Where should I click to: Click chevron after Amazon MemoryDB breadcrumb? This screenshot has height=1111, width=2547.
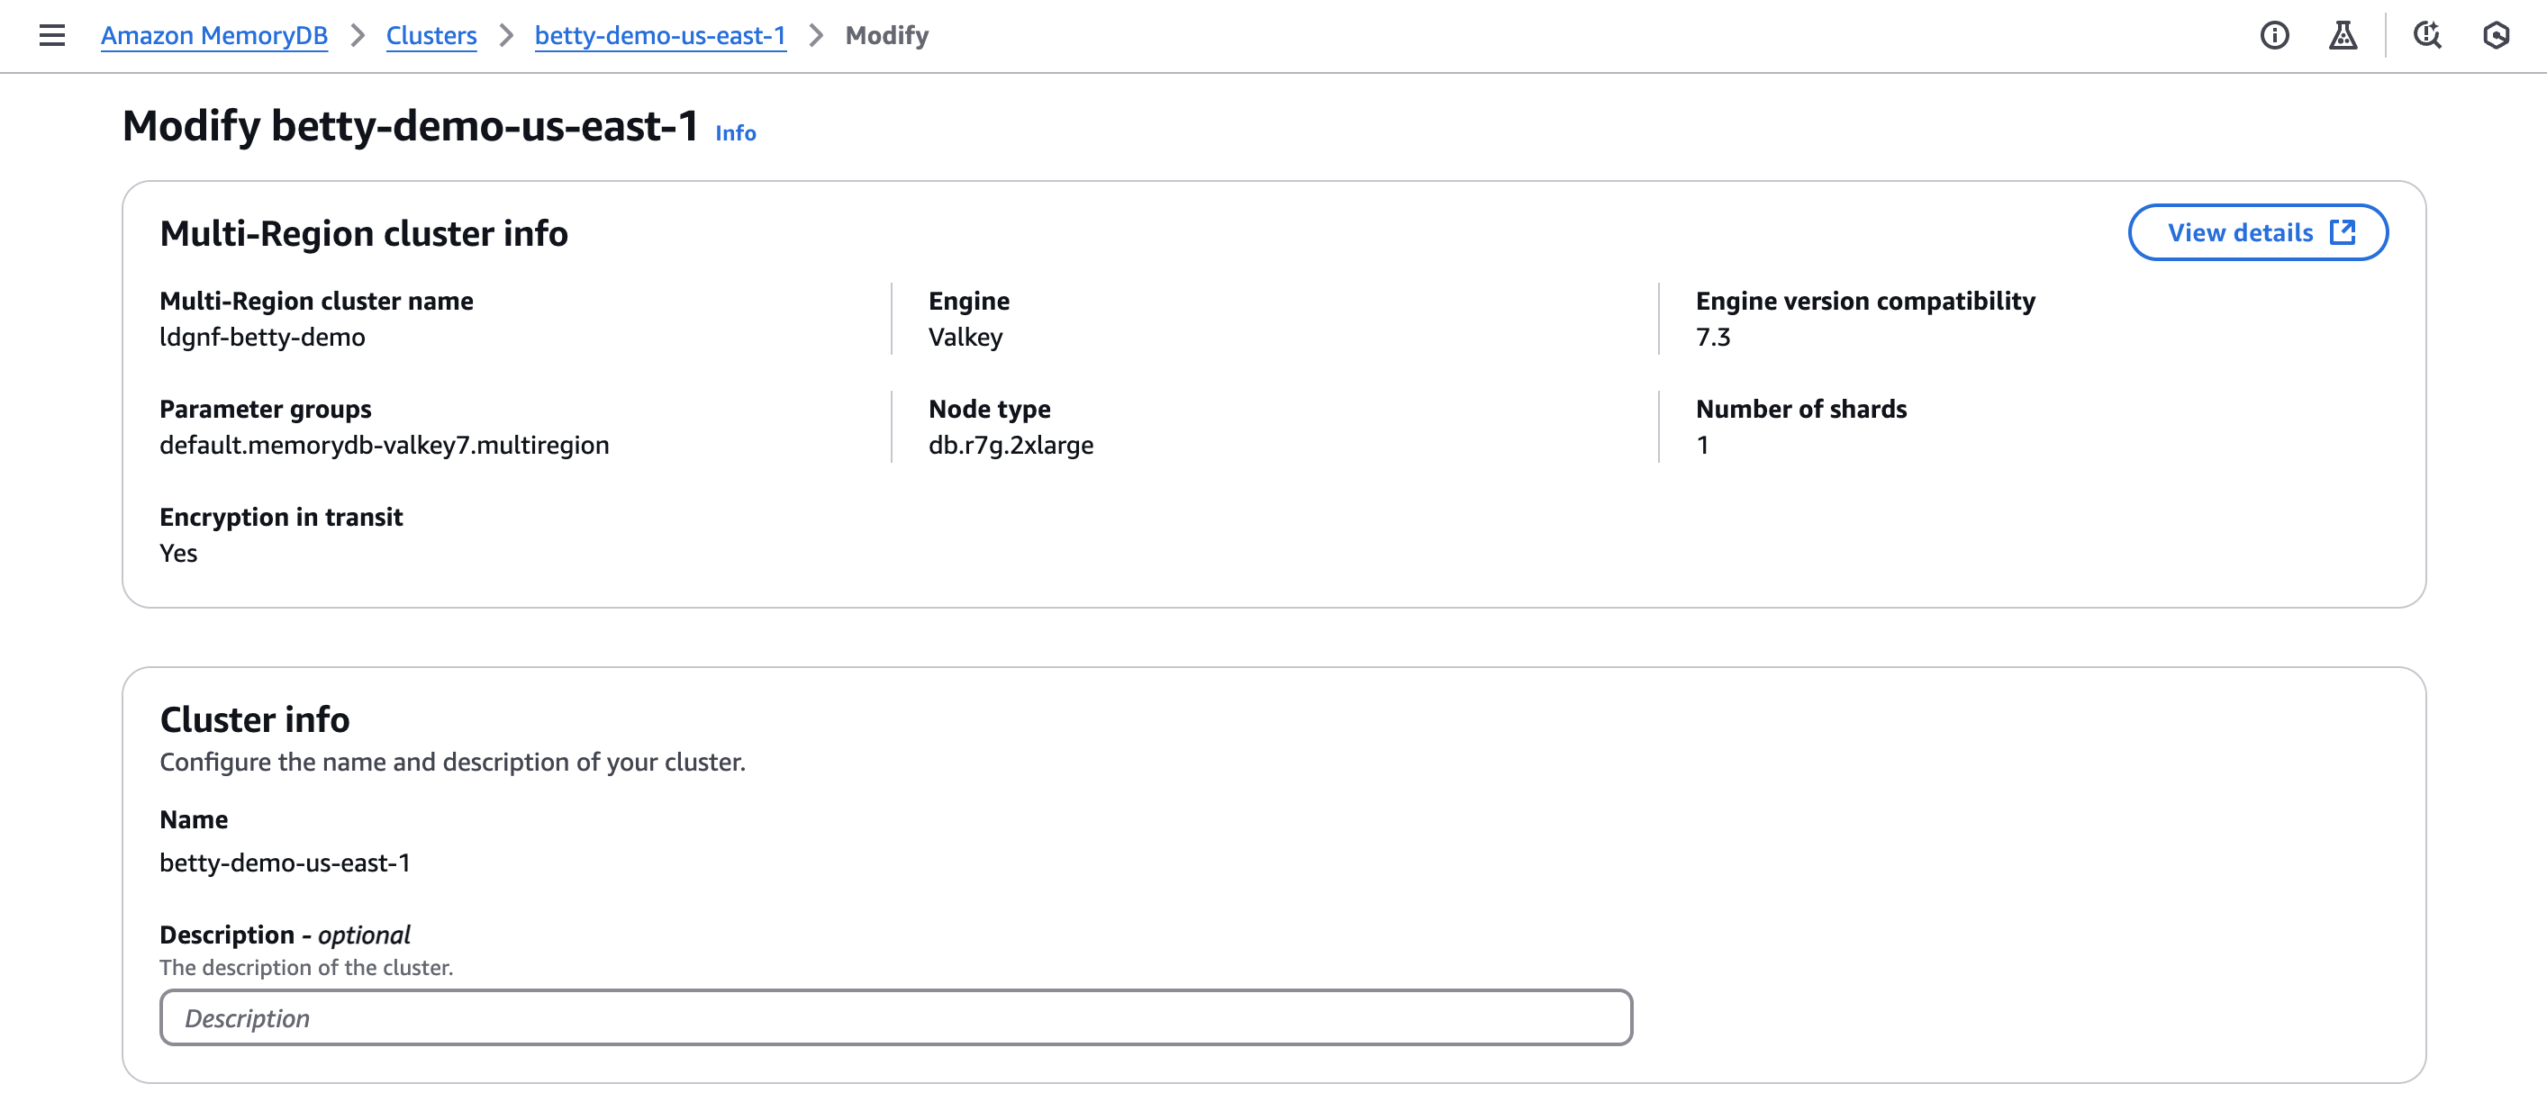click(x=358, y=36)
